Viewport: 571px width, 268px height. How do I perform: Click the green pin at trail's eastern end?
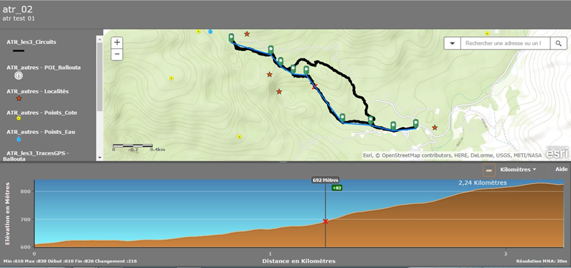click(x=416, y=123)
